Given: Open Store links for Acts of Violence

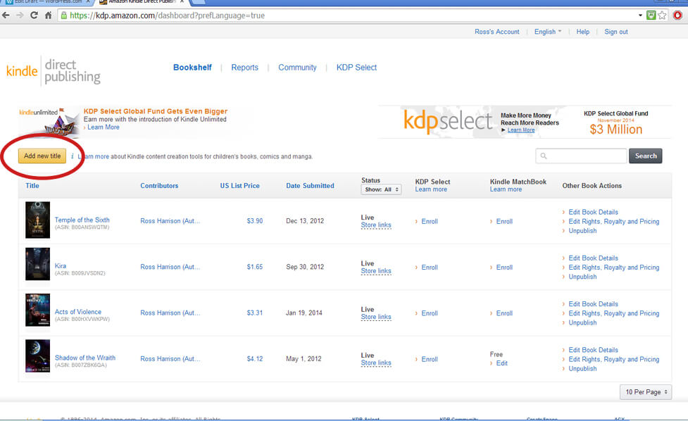Looking at the screenshot, I should pyautogui.click(x=376, y=317).
